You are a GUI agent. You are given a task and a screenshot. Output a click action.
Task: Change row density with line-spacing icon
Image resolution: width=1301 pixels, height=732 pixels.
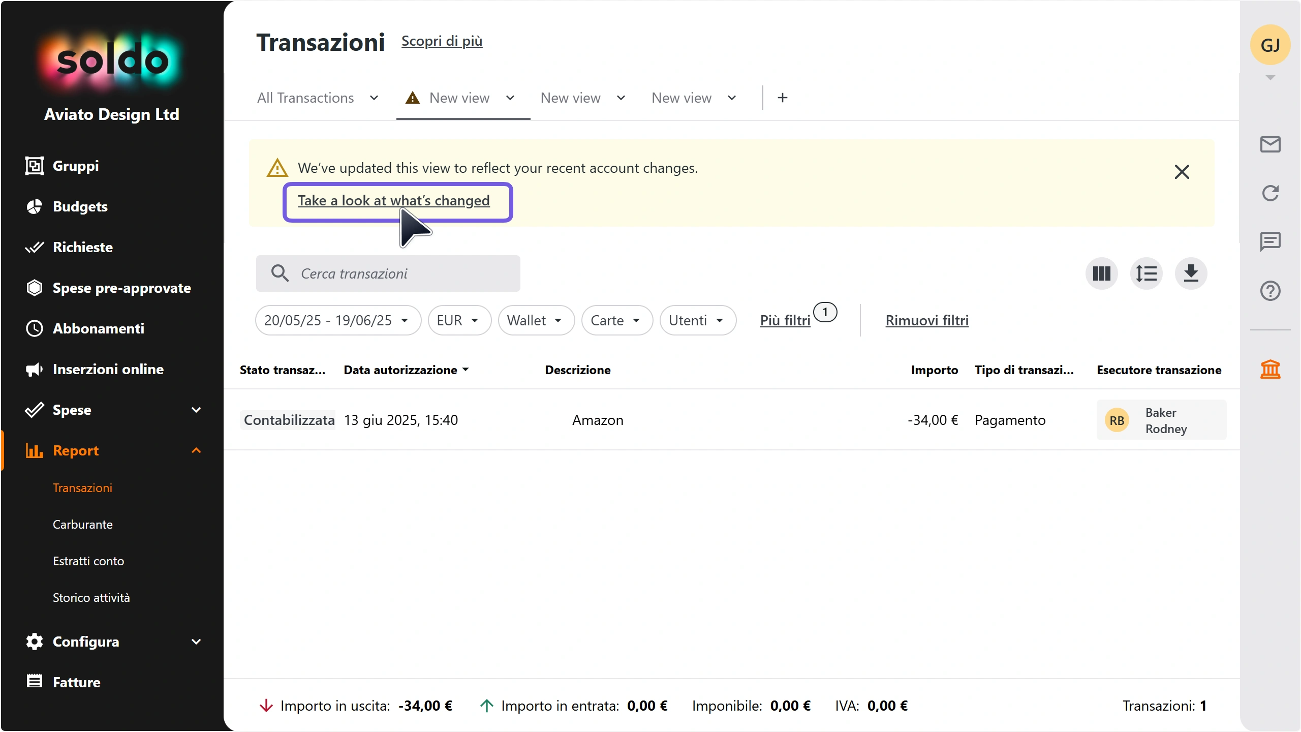tap(1146, 273)
